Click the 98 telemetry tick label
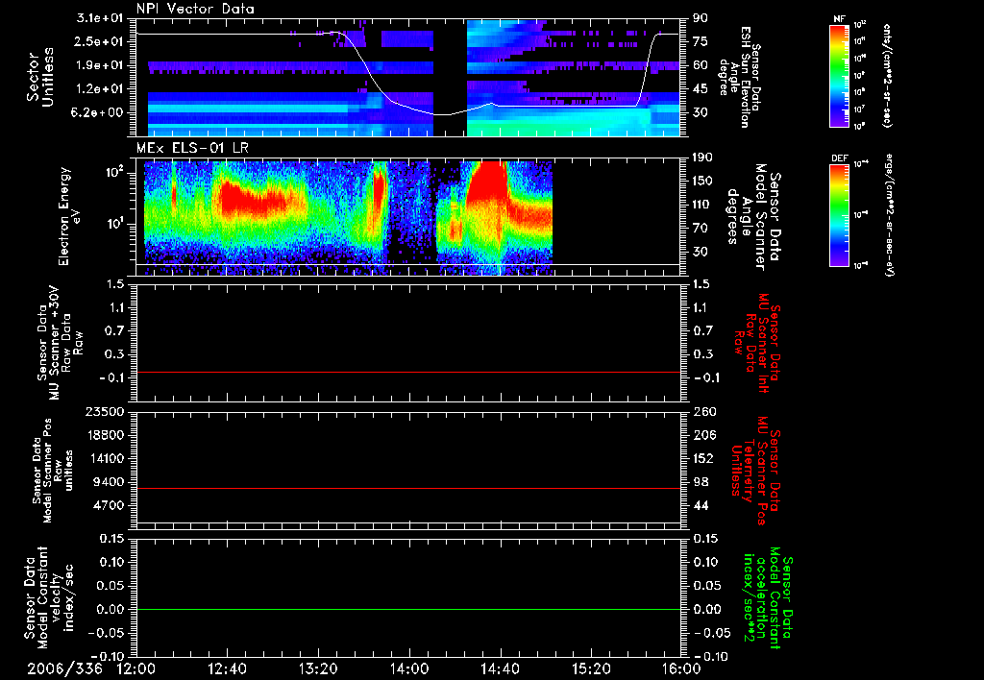 click(x=701, y=482)
